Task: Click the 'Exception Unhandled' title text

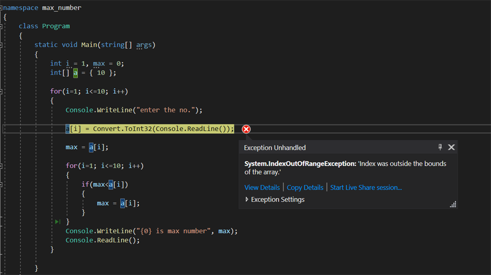Action: 275,148
